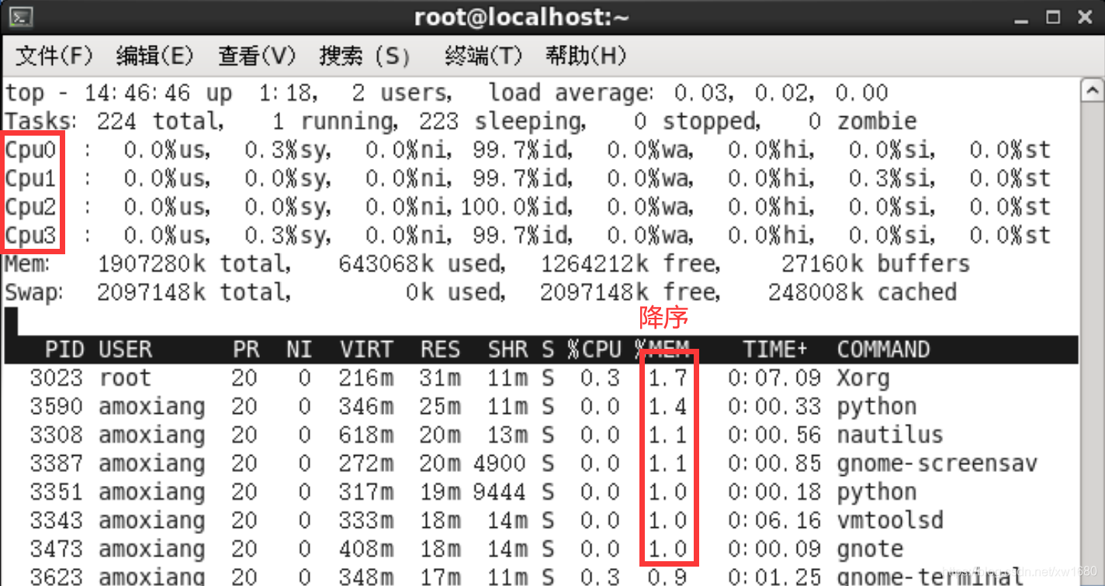The height and width of the screenshot is (586, 1105).
Task: Click the 0.3%si value on Cpu1
Action: (x=890, y=178)
